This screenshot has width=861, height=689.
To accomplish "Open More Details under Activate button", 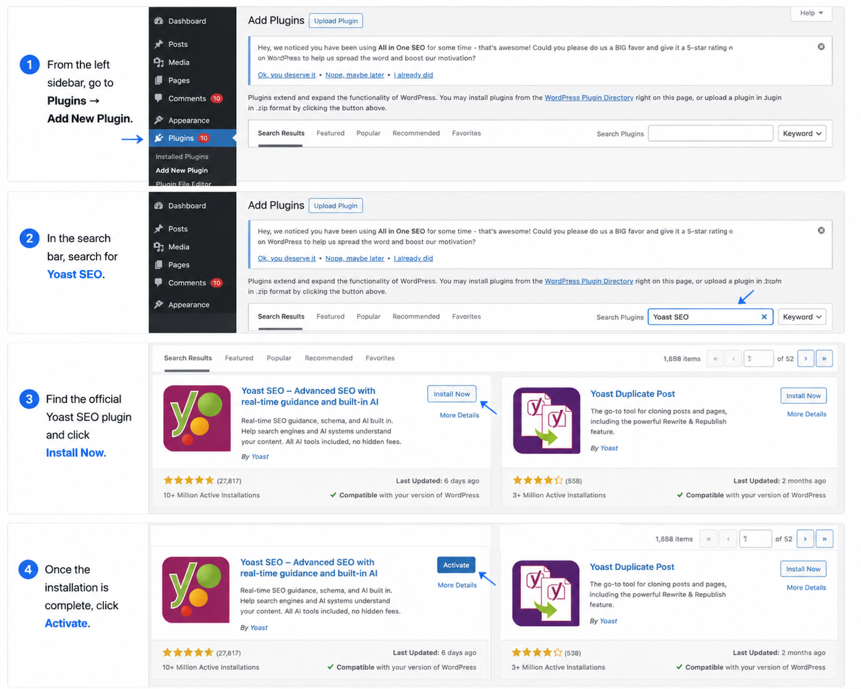I will (x=457, y=585).
